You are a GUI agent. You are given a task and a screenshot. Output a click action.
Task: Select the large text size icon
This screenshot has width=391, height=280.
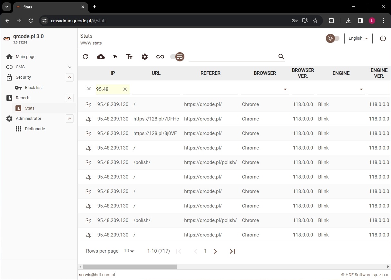(129, 57)
